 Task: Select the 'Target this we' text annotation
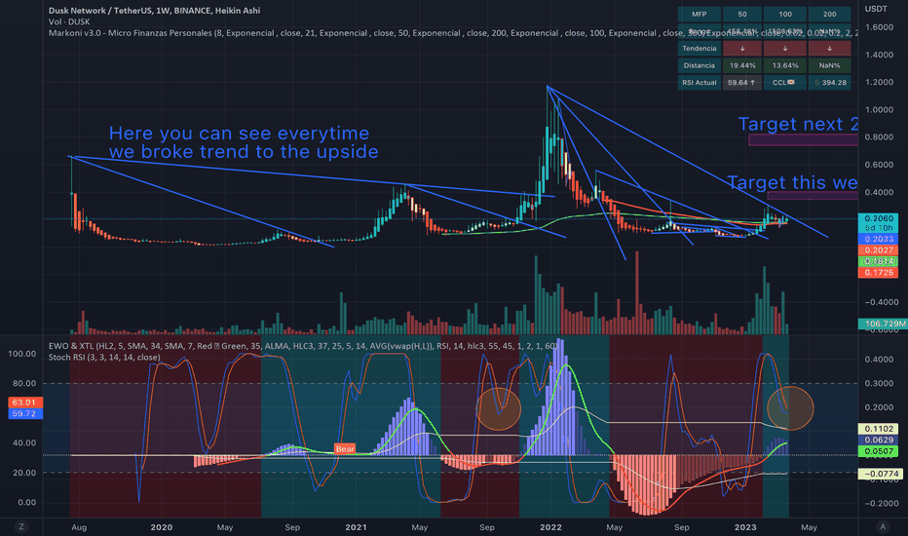tap(792, 182)
